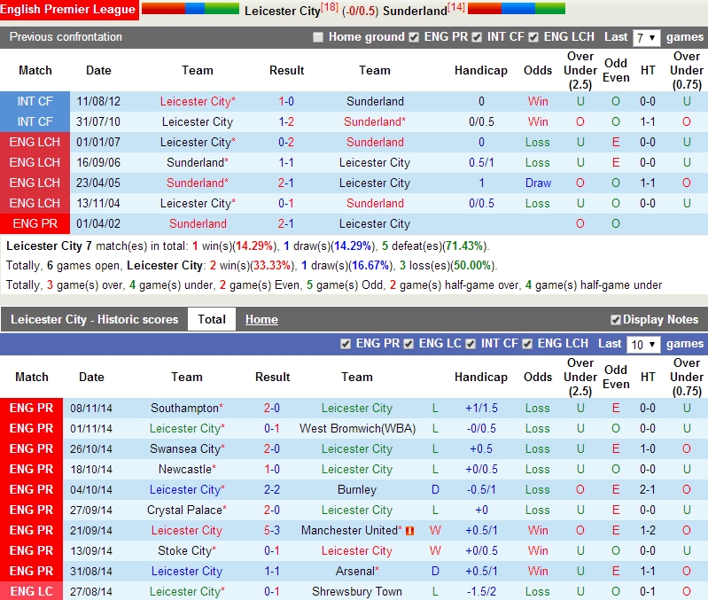Enable the Home ground checkbox

pos(318,37)
